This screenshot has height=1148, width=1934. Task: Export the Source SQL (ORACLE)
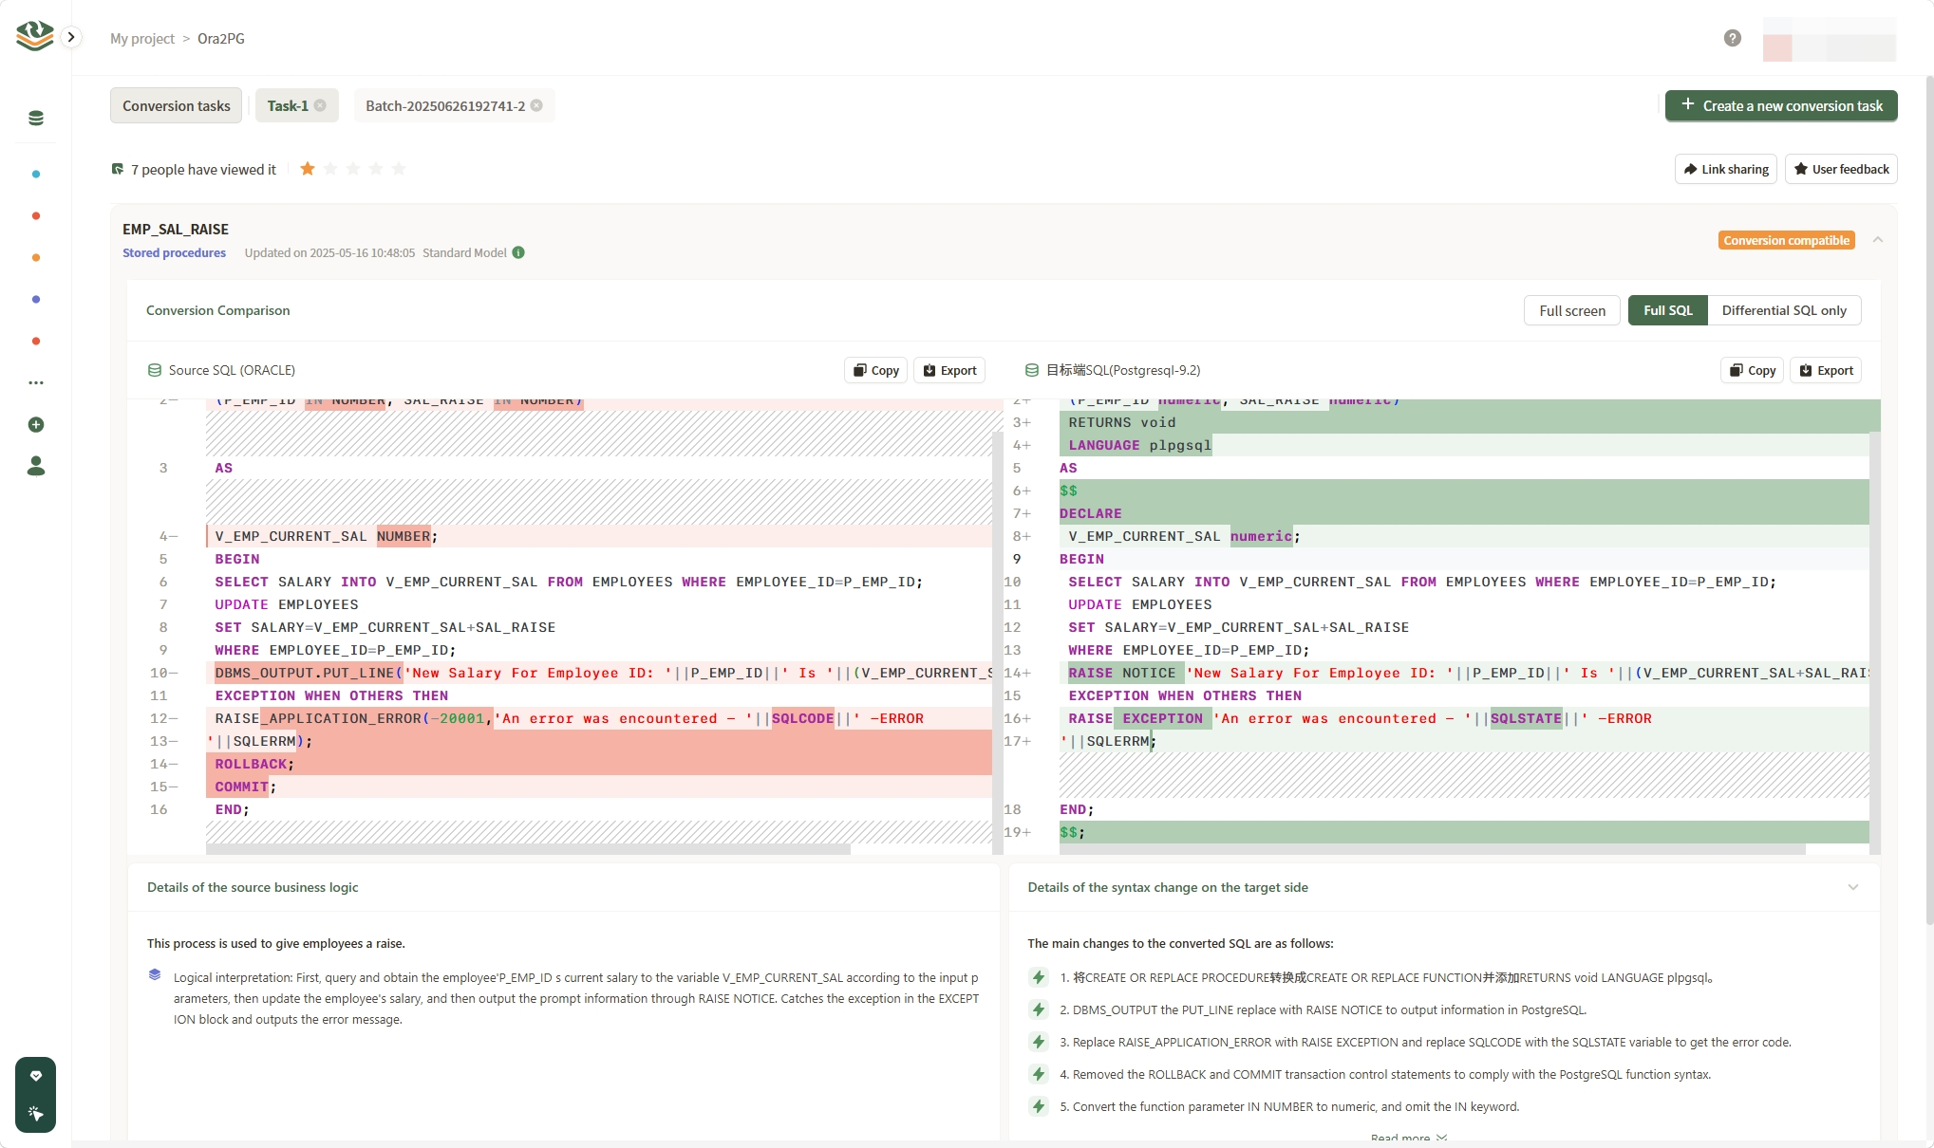click(949, 370)
